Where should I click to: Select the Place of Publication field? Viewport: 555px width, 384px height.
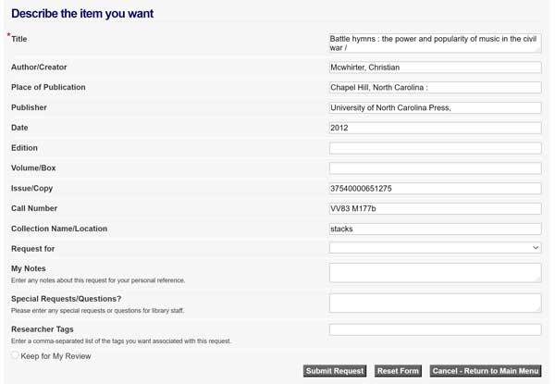pos(435,88)
